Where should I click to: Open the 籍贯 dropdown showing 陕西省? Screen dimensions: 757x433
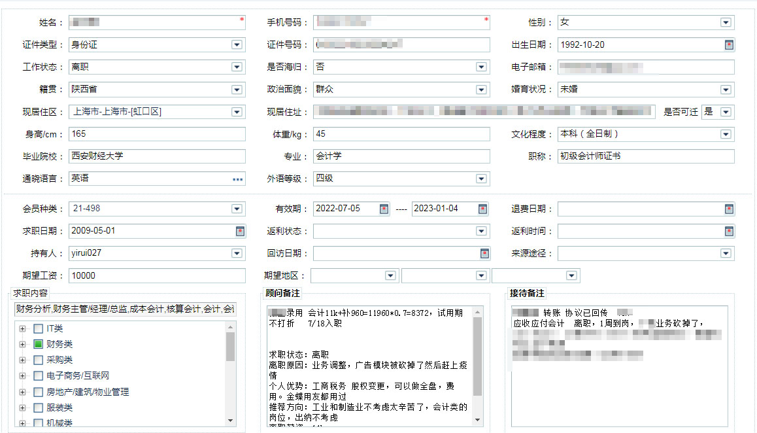click(237, 90)
